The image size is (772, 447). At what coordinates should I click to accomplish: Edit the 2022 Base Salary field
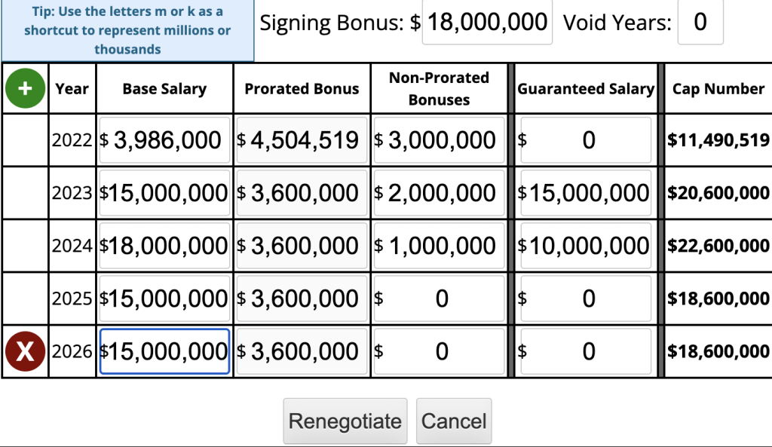[164, 140]
